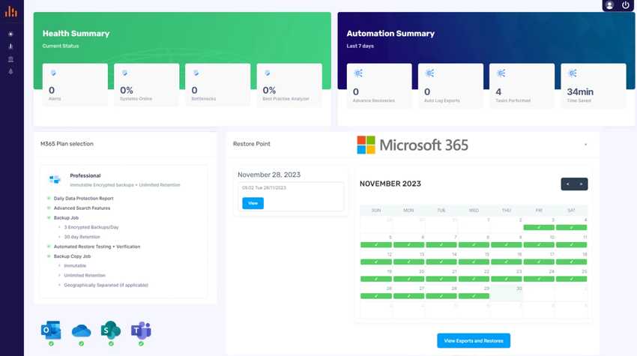Click Daily Data Protection Report item
The height and width of the screenshot is (356, 637).
(x=84, y=199)
